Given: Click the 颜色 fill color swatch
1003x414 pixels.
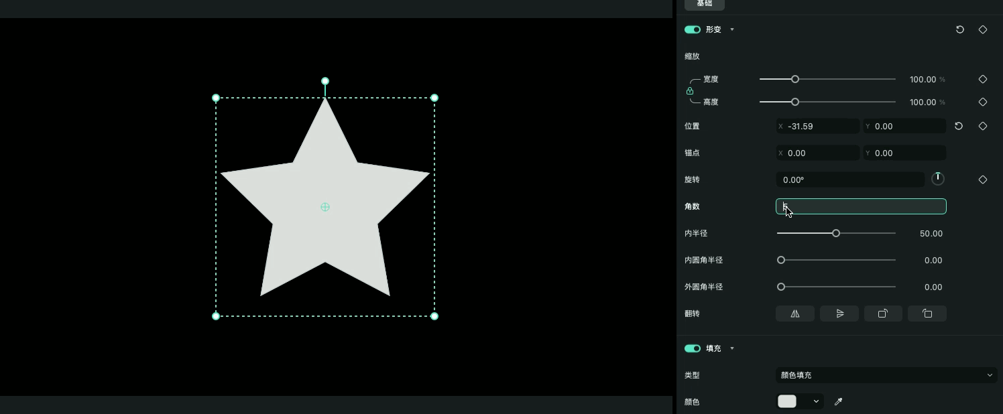Looking at the screenshot, I should [x=787, y=401].
